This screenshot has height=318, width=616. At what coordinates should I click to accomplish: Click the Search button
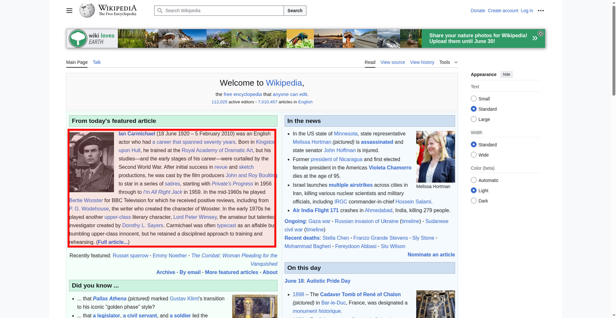[295, 10]
